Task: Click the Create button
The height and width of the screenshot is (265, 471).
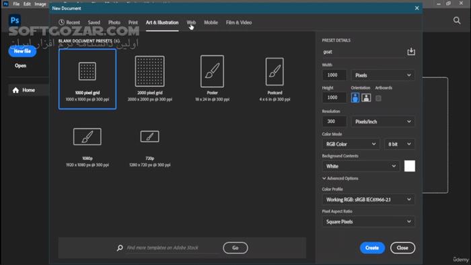Action: point(372,248)
